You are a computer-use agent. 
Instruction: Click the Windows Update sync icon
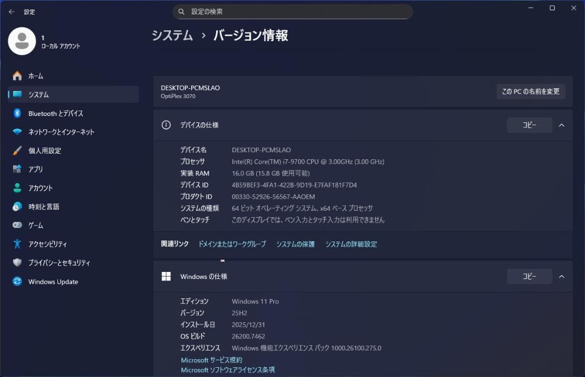17,282
